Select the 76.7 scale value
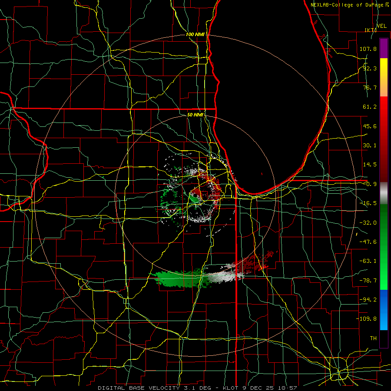Viewport: 391px width, 391px height. click(370, 87)
